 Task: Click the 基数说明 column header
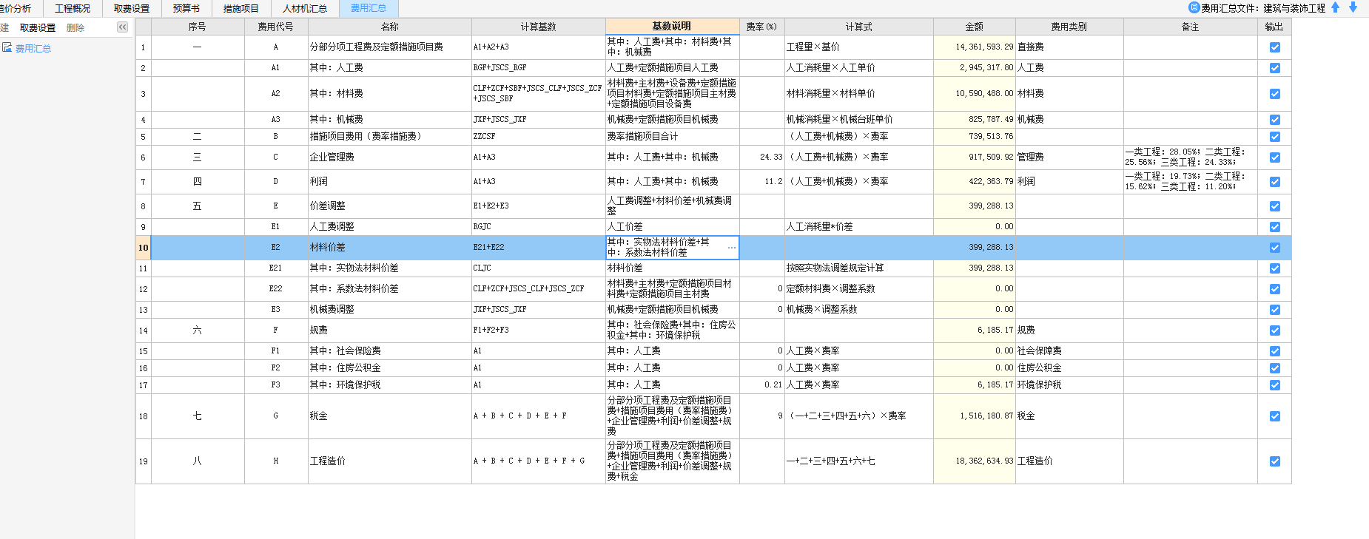(672, 27)
